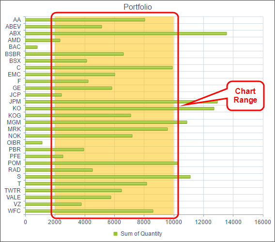Select the JPM category label
This screenshot has width=275, height=242.
[15, 102]
